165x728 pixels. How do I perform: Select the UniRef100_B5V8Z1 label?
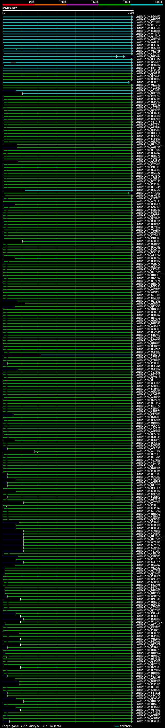[x=148, y=341]
